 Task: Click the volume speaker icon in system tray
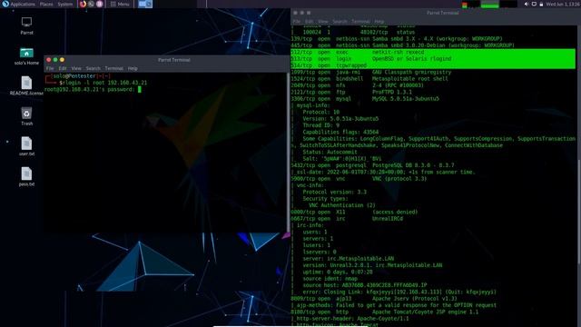tap(527, 4)
